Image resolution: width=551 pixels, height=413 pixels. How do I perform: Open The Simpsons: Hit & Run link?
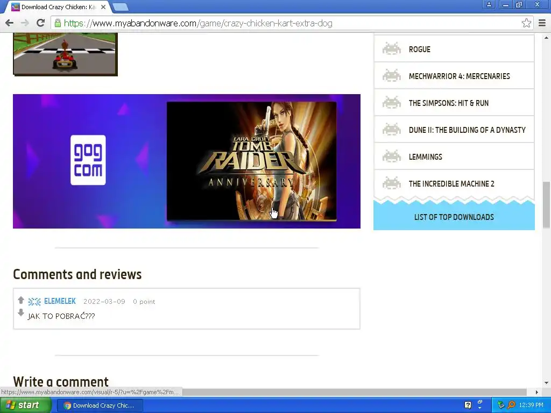click(448, 103)
